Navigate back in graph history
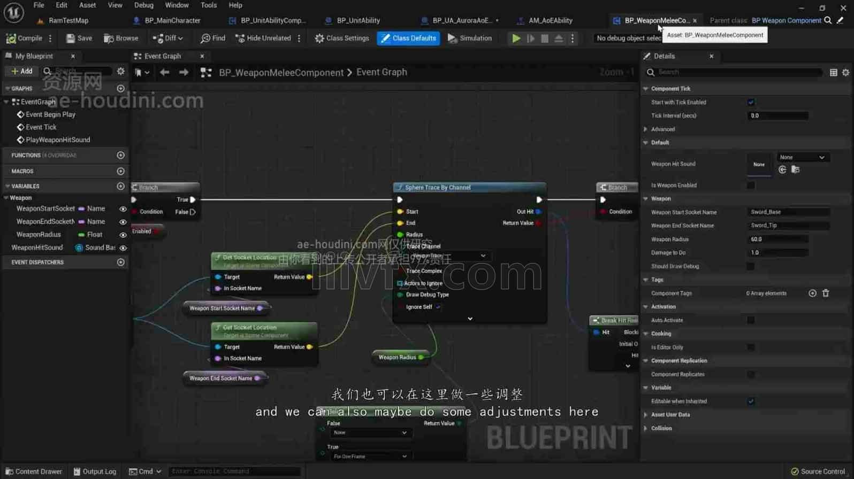 coord(164,72)
